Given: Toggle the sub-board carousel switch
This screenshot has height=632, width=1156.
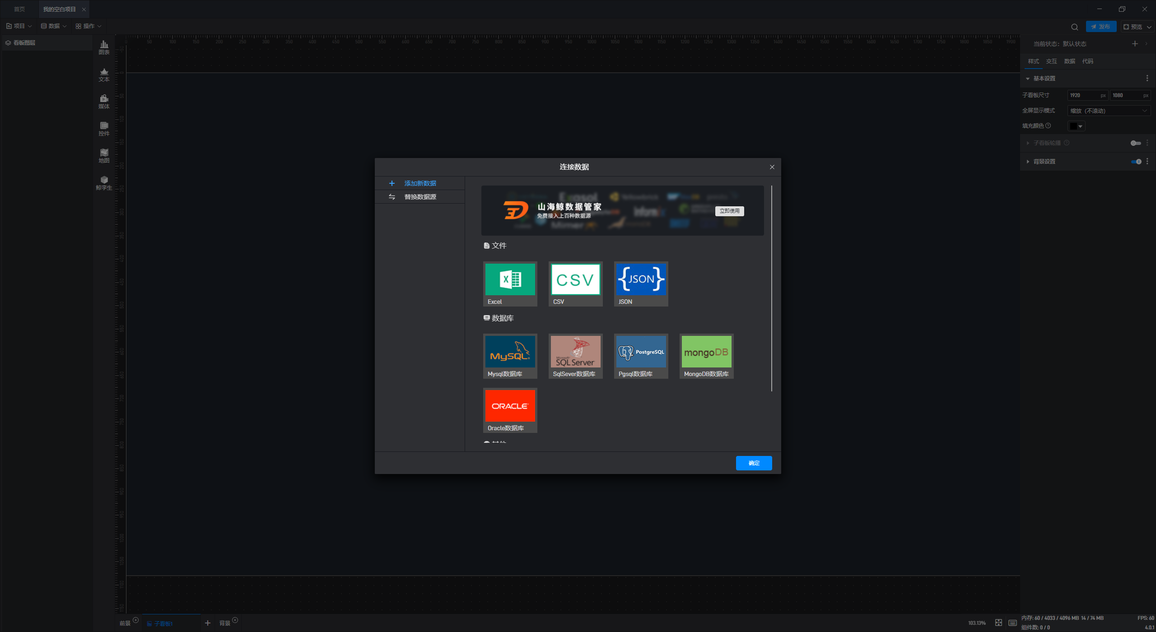Looking at the screenshot, I should click(x=1135, y=143).
